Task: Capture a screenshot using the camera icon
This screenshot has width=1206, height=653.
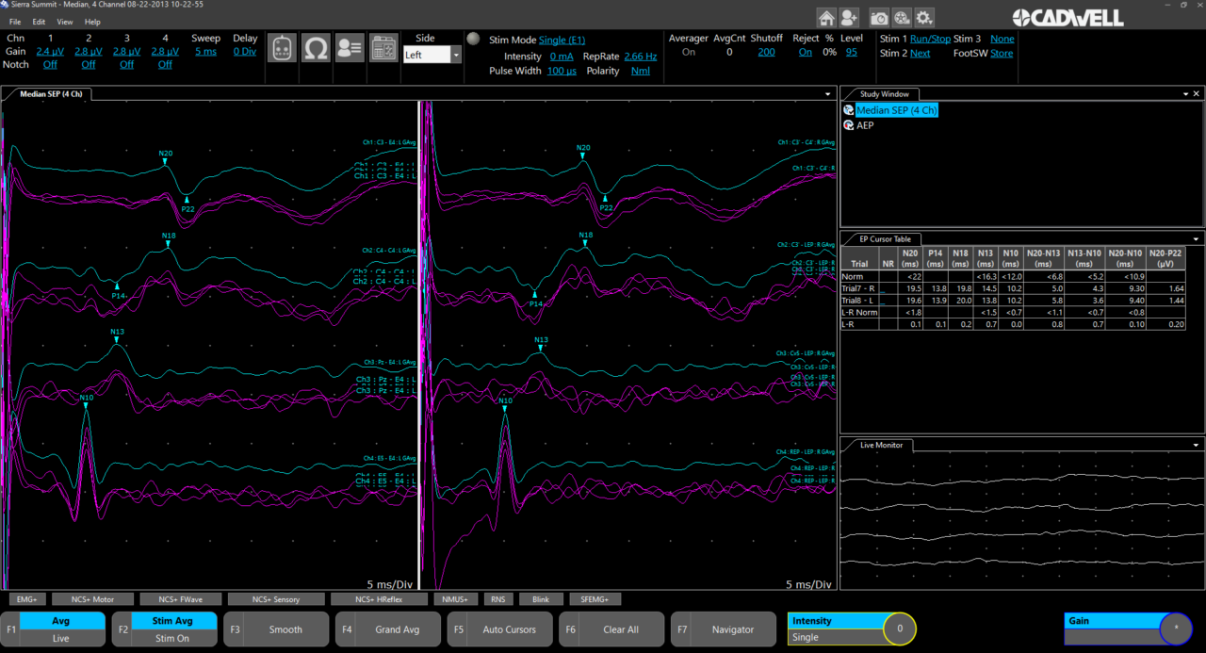Action: (876, 17)
